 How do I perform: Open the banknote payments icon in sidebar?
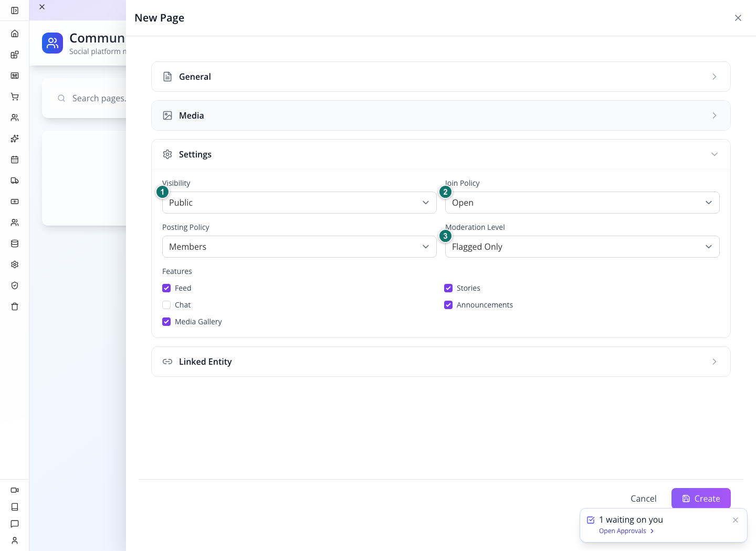pyautogui.click(x=15, y=202)
